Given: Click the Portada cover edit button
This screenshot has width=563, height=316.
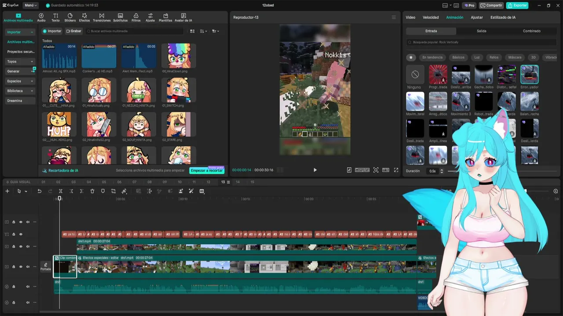Looking at the screenshot, I should coord(46,267).
